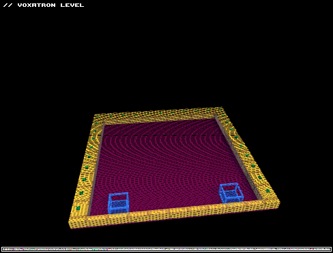This screenshot has width=333, height=253.
Task: Select the right blue wireframe cube
Action: (231, 193)
